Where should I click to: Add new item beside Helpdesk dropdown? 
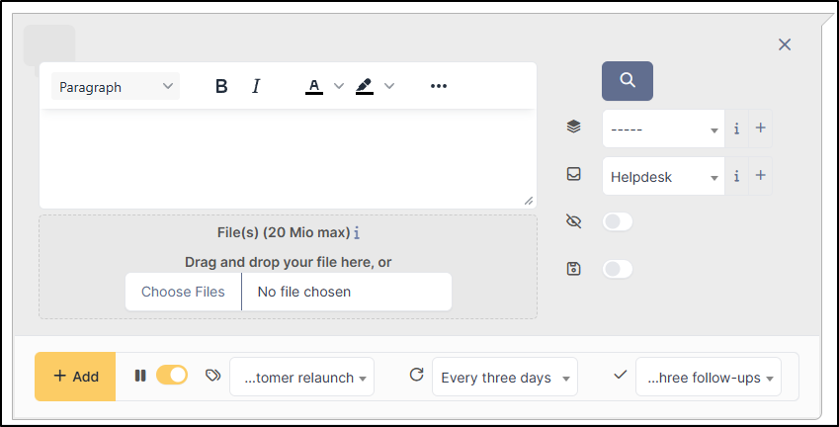pos(760,176)
